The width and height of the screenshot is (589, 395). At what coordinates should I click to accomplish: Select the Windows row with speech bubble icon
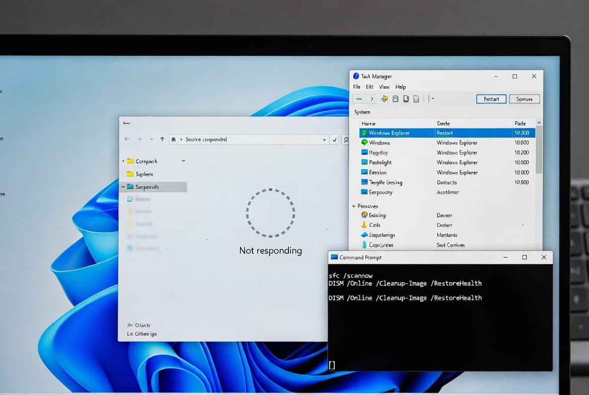pyautogui.click(x=447, y=143)
